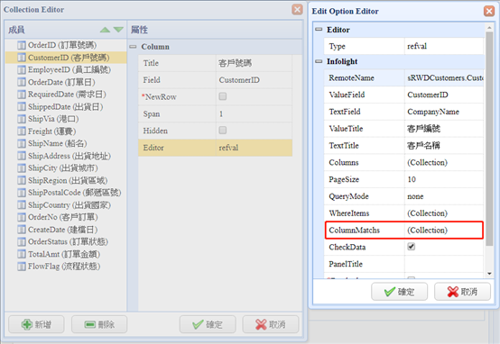Move member up with green arrow
Viewport: 500px width, 344px height.
pyautogui.click(x=105, y=30)
